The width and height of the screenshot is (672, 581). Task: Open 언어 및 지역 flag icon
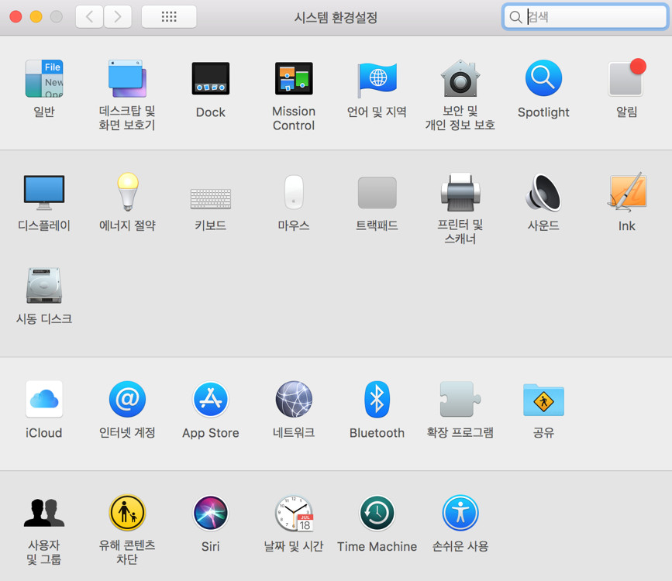pos(377,79)
